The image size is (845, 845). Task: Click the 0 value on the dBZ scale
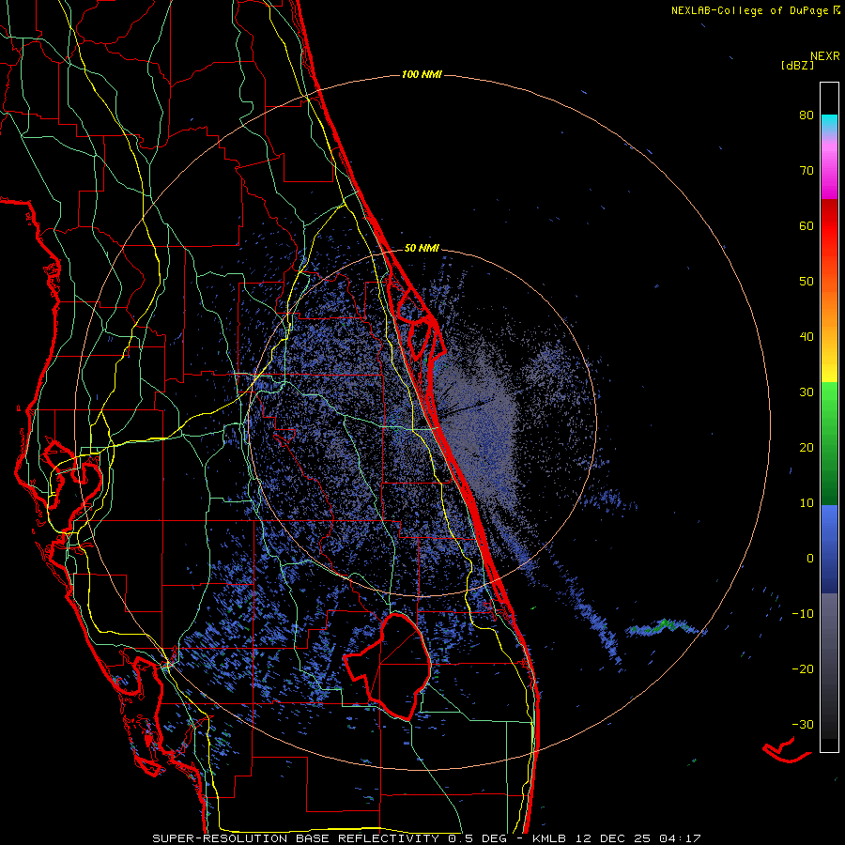point(810,559)
